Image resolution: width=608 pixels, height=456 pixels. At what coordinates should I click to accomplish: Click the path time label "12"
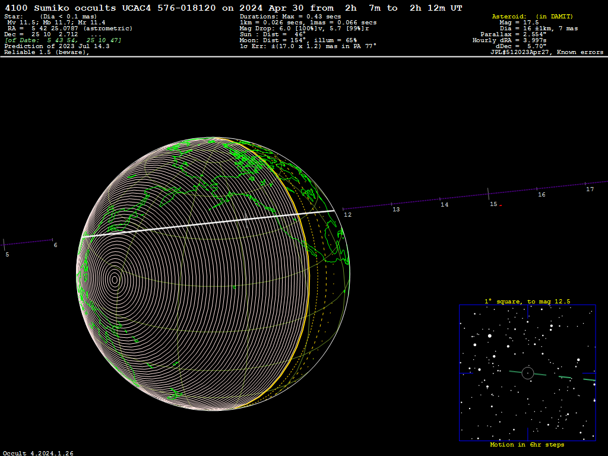click(348, 215)
